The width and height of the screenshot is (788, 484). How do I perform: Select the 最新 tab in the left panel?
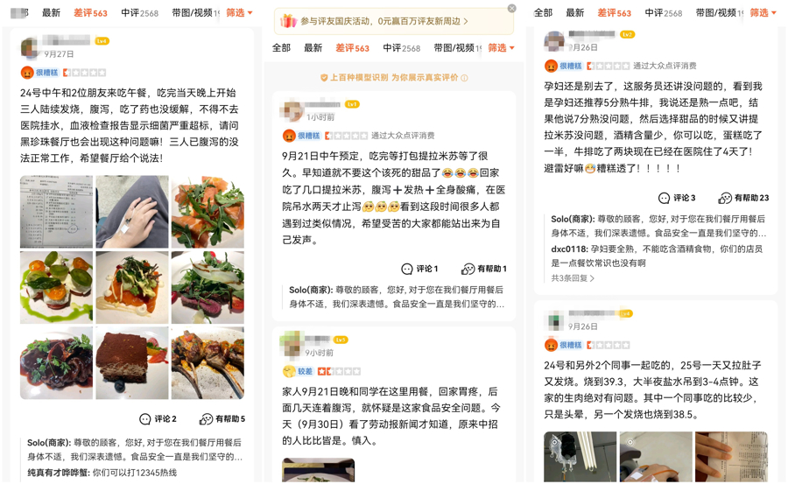point(51,12)
